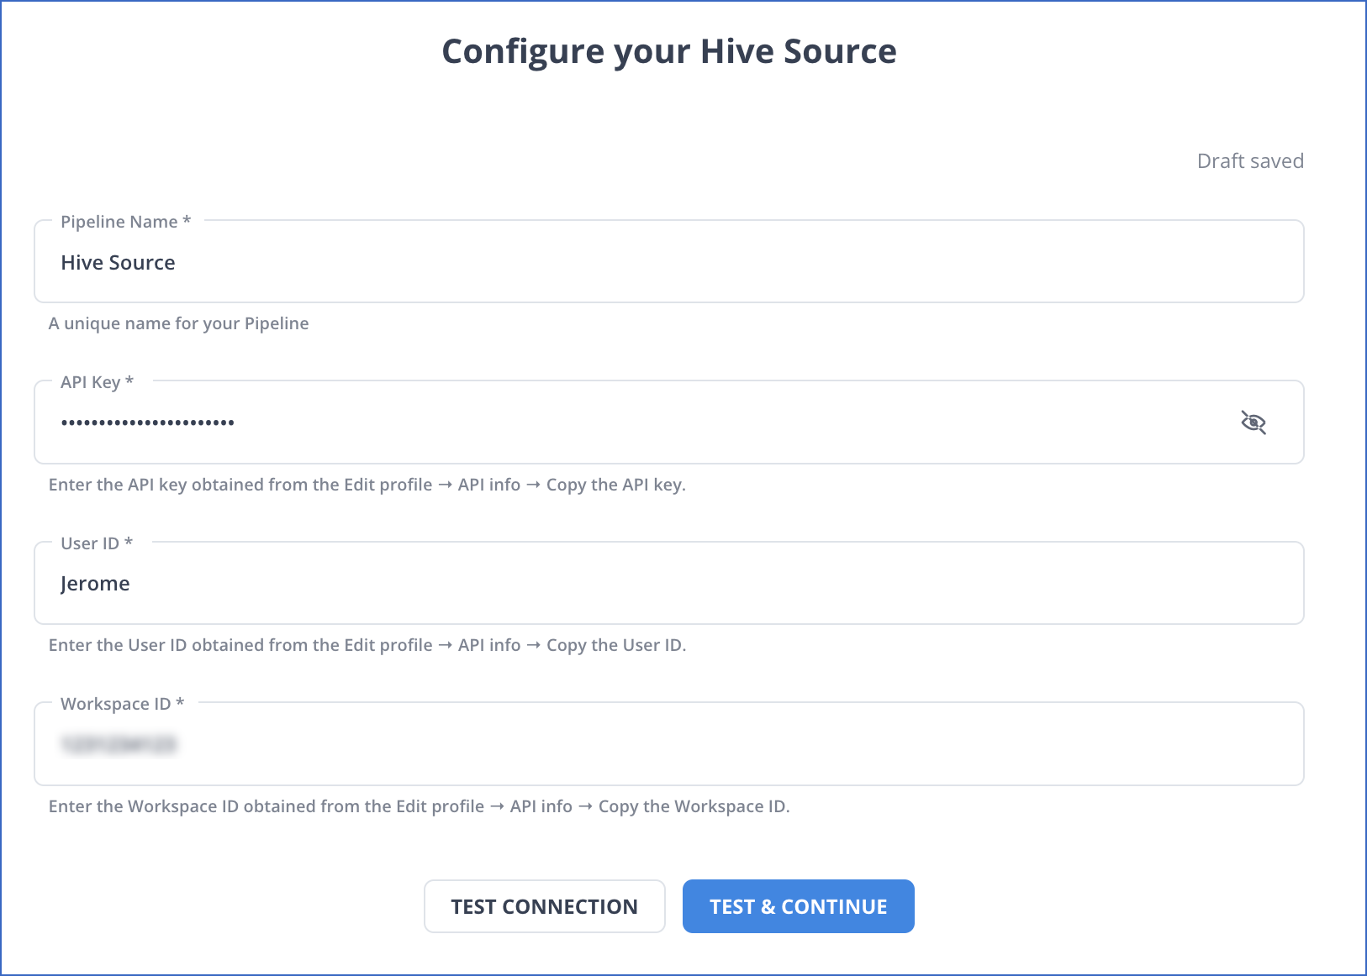Screen dimensions: 1367x976
Task: Click the User ID field containing Jerome
Action: click(668, 583)
